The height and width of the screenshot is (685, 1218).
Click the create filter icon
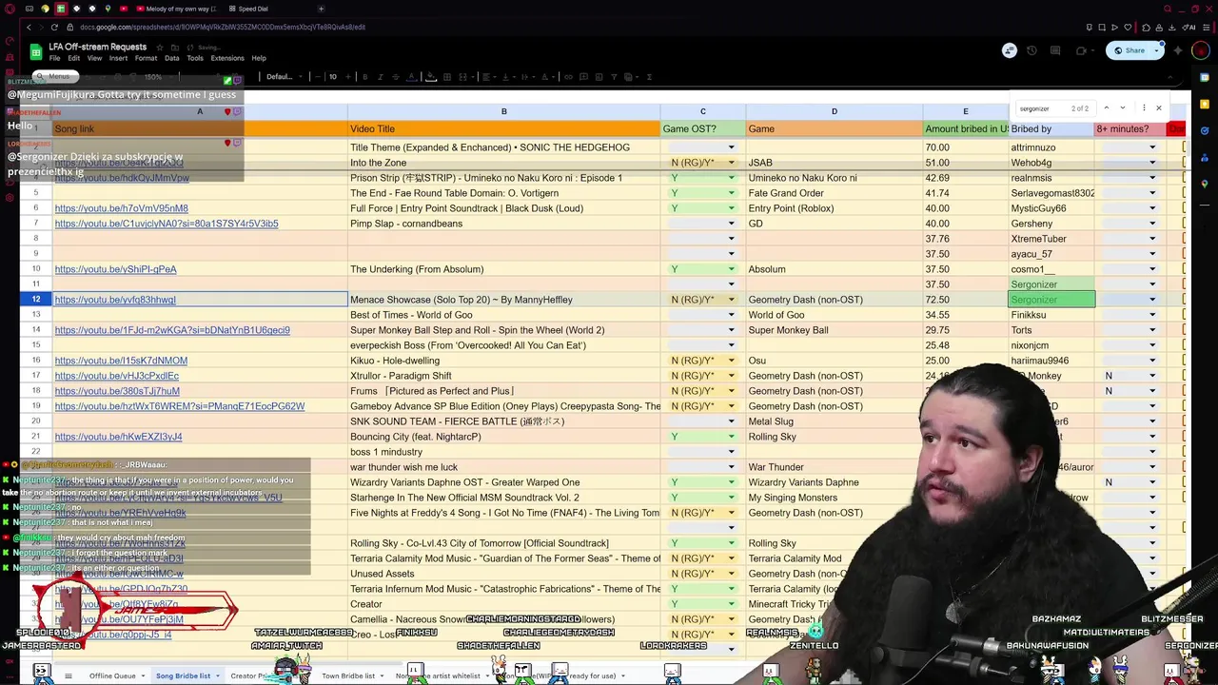click(614, 77)
